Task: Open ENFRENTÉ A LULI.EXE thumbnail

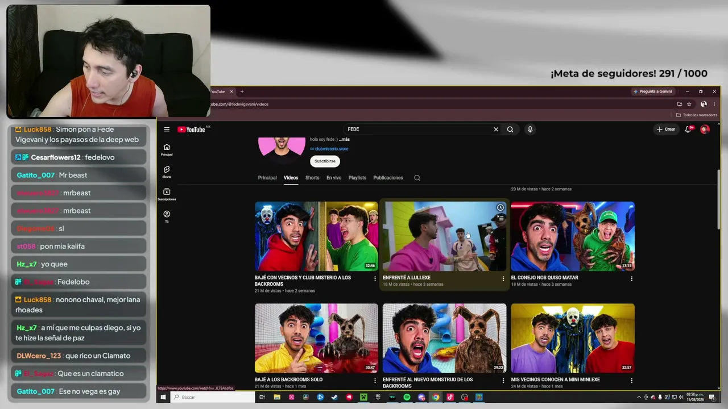Action: tap(444, 236)
